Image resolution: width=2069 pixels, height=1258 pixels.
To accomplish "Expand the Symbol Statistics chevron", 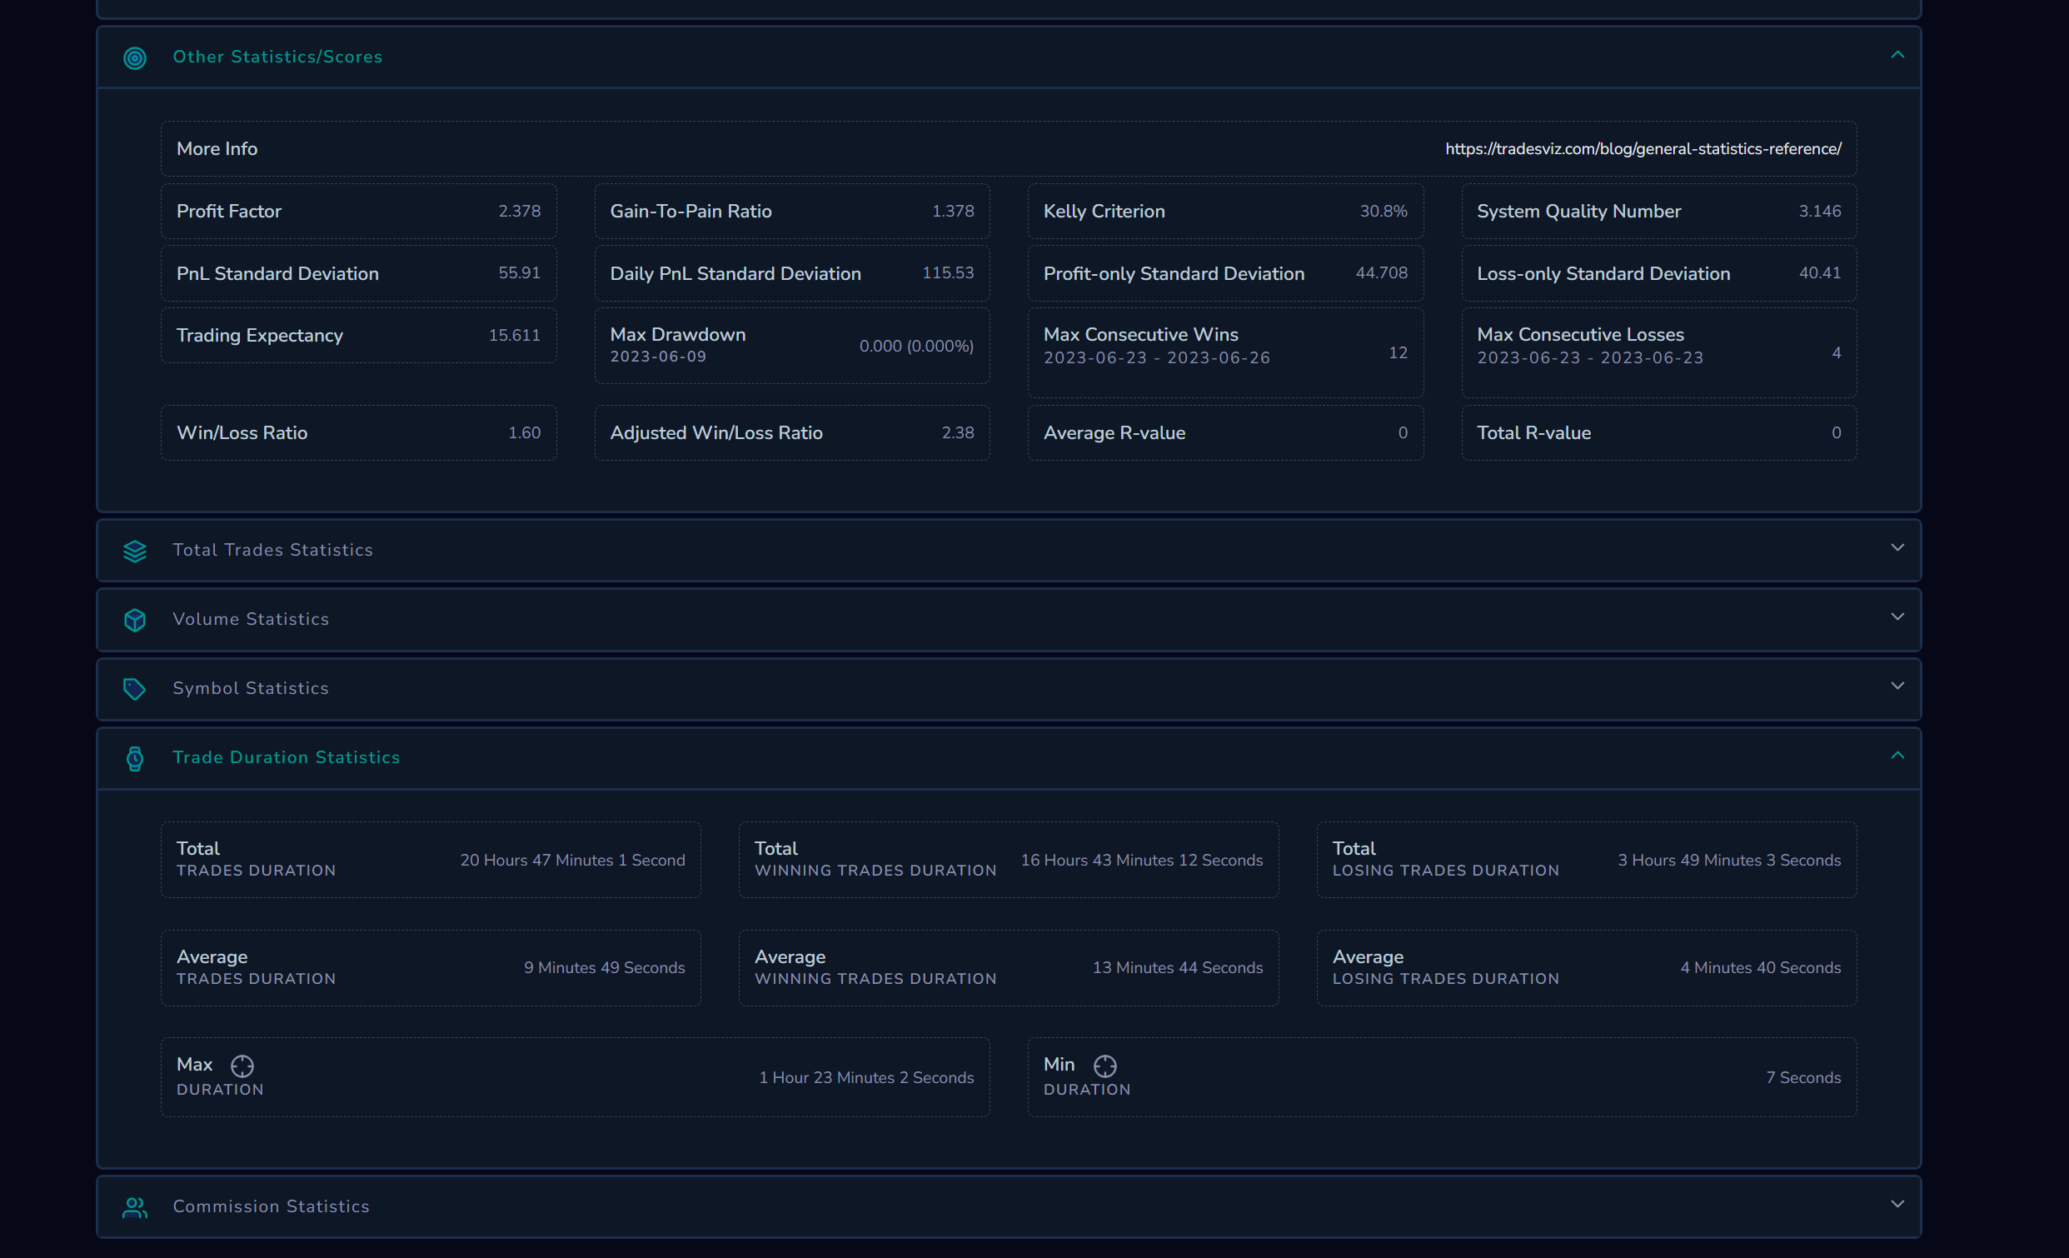I will [x=1897, y=686].
